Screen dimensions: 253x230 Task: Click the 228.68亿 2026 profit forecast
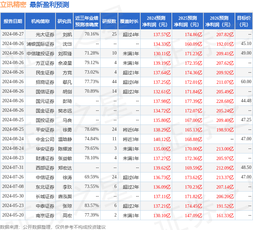click(x=225, y=101)
